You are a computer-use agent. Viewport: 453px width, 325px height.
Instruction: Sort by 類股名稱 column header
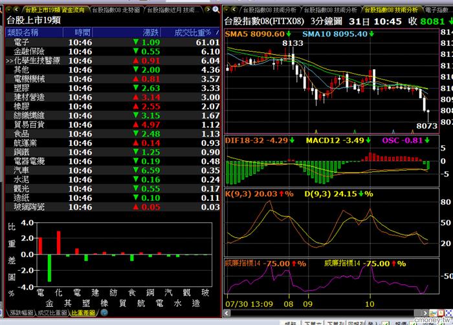pyautogui.click(x=34, y=32)
